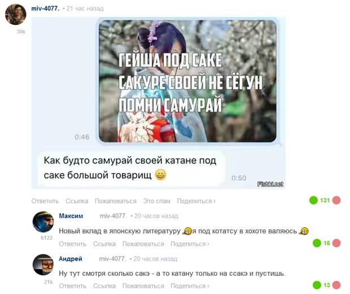The width and height of the screenshot is (350, 294).
Task: Expand Поделиться options under Андрей's comment
Action: coord(190,286)
